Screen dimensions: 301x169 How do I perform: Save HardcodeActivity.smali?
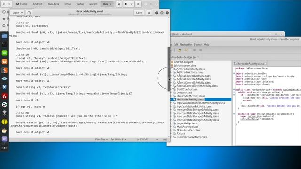tap(139, 13)
